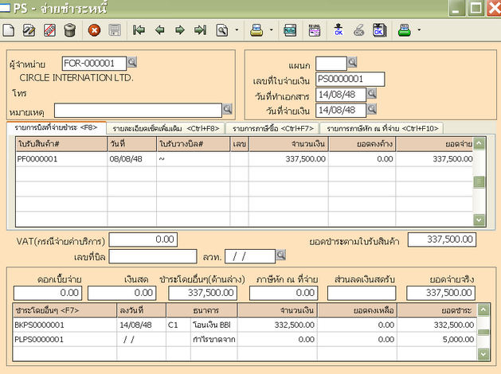Click the red cancel icon in toolbar

pos(94,31)
